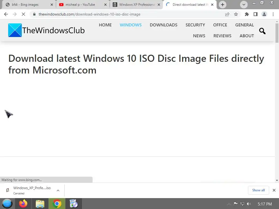Click the site search magnifier icon

coord(262,31)
